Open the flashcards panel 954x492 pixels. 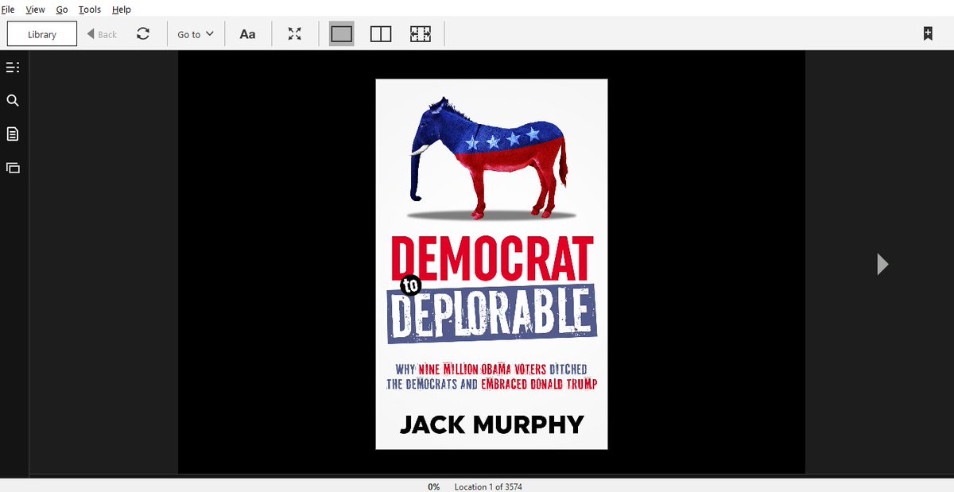coord(13,168)
